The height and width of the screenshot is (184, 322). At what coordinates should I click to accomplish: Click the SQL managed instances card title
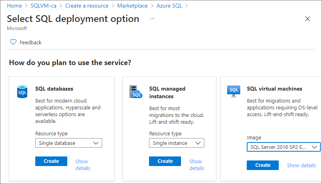167,93
